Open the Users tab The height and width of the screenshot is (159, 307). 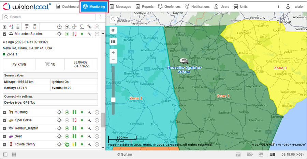[222, 7]
